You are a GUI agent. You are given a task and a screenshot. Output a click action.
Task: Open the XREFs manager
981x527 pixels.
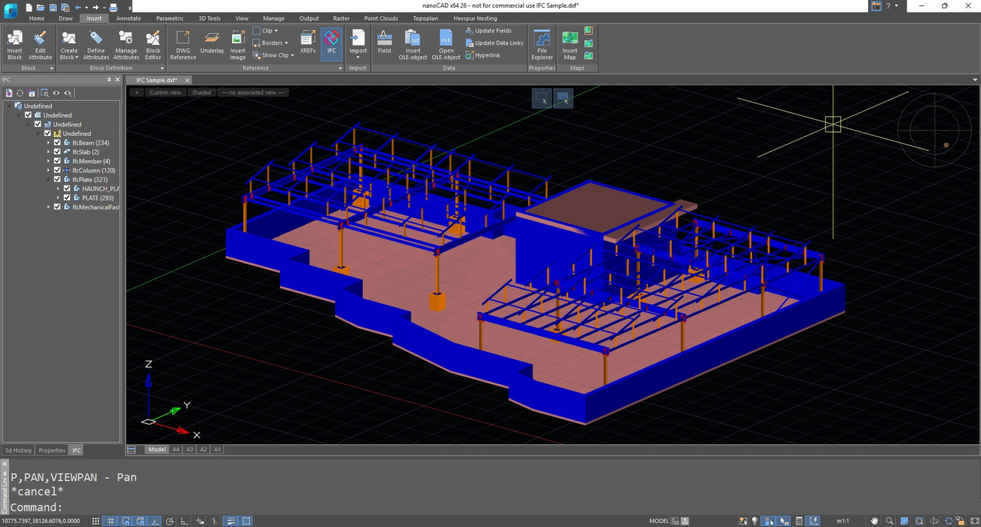point(308,42)
